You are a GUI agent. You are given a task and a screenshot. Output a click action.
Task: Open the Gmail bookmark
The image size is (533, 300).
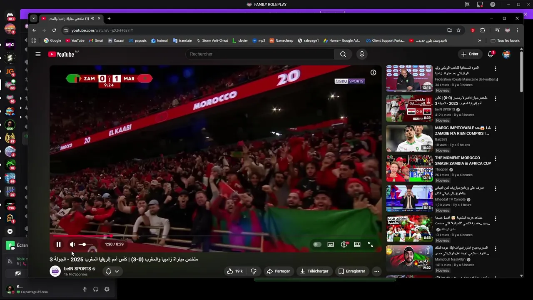[96, 40]
